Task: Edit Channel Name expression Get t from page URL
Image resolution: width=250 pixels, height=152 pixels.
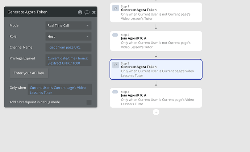Action: click(68, 48)
